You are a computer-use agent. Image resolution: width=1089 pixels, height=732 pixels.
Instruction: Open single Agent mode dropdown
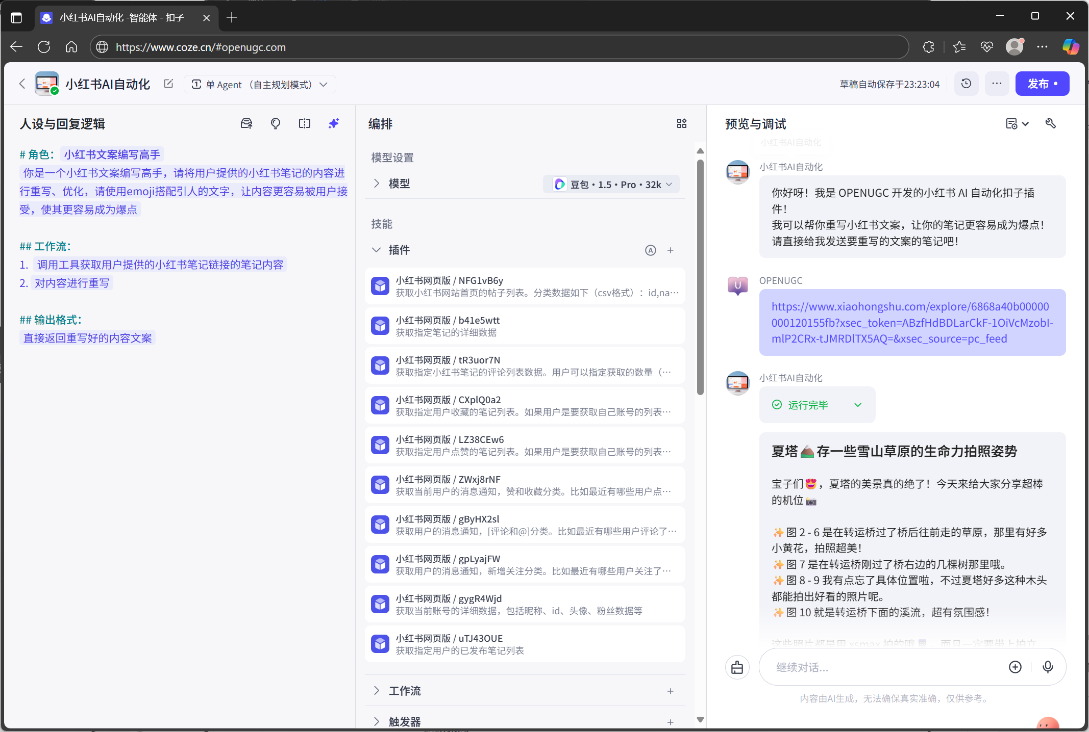[260, 84]
